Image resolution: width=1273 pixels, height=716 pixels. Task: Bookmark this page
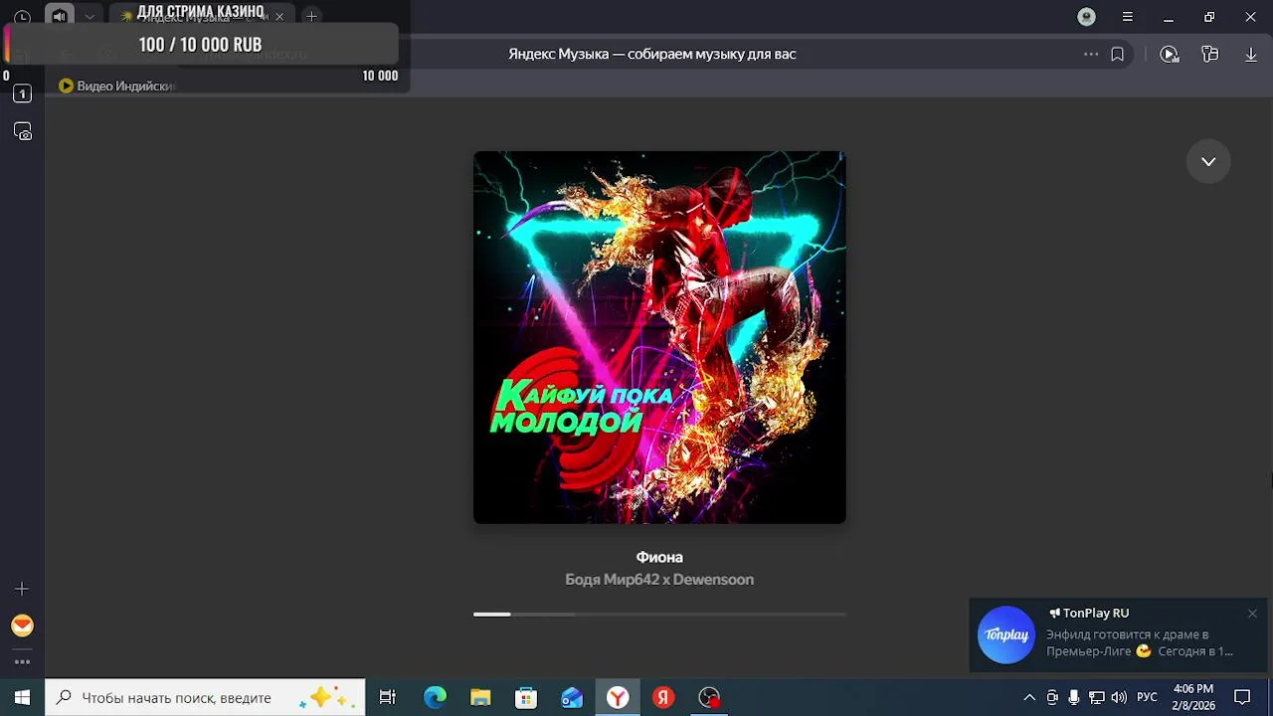1117,54
